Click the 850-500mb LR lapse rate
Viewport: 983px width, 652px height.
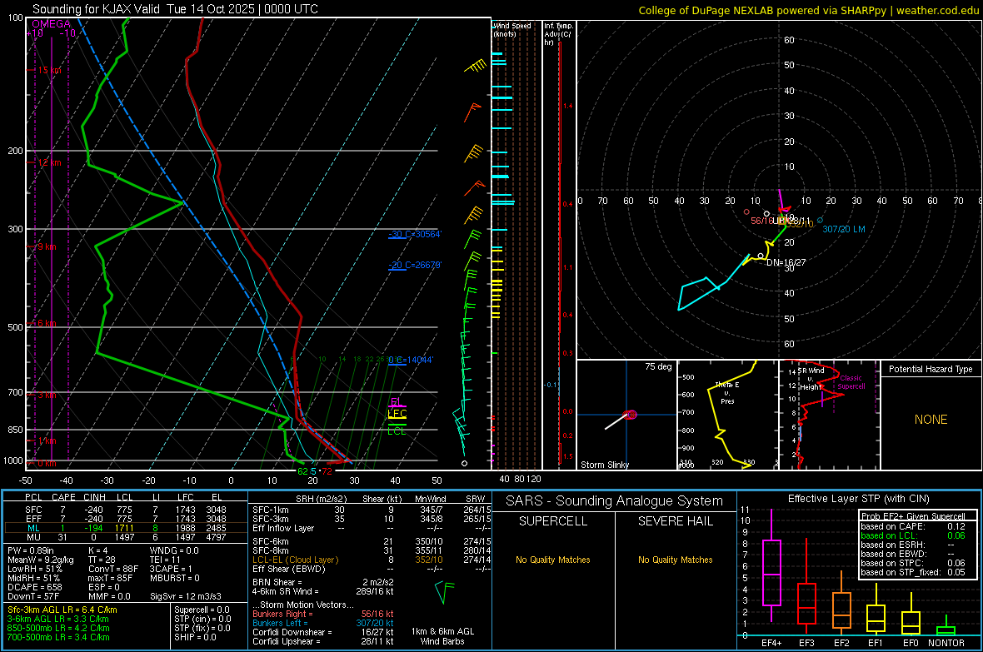tap(58, 628)
